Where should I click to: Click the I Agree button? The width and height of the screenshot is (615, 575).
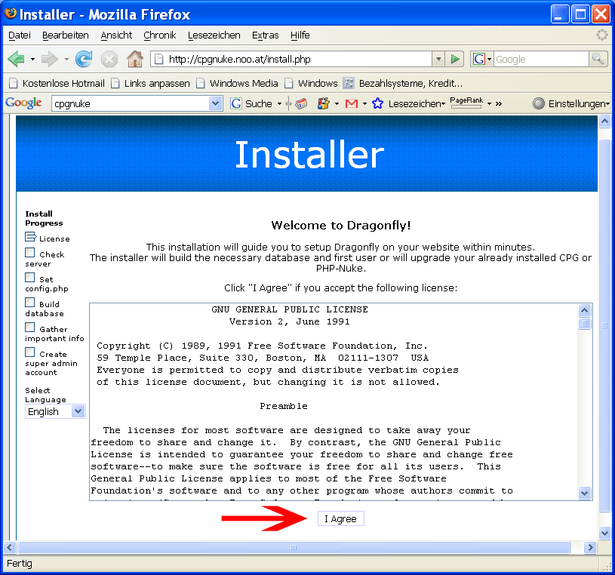(x=341, y=518)
